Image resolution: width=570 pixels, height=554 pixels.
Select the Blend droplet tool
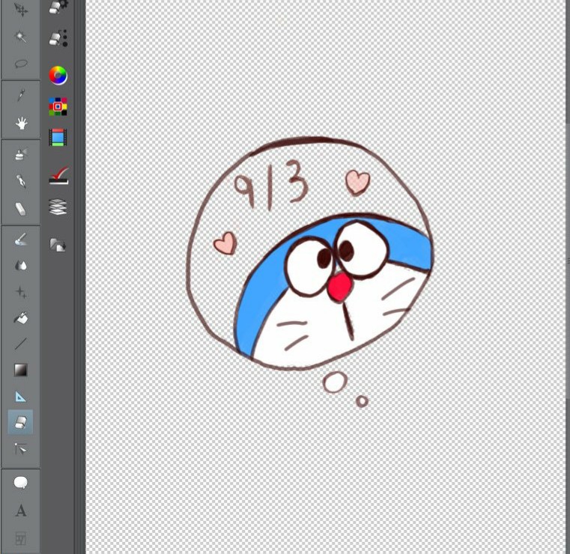(21, 266)
